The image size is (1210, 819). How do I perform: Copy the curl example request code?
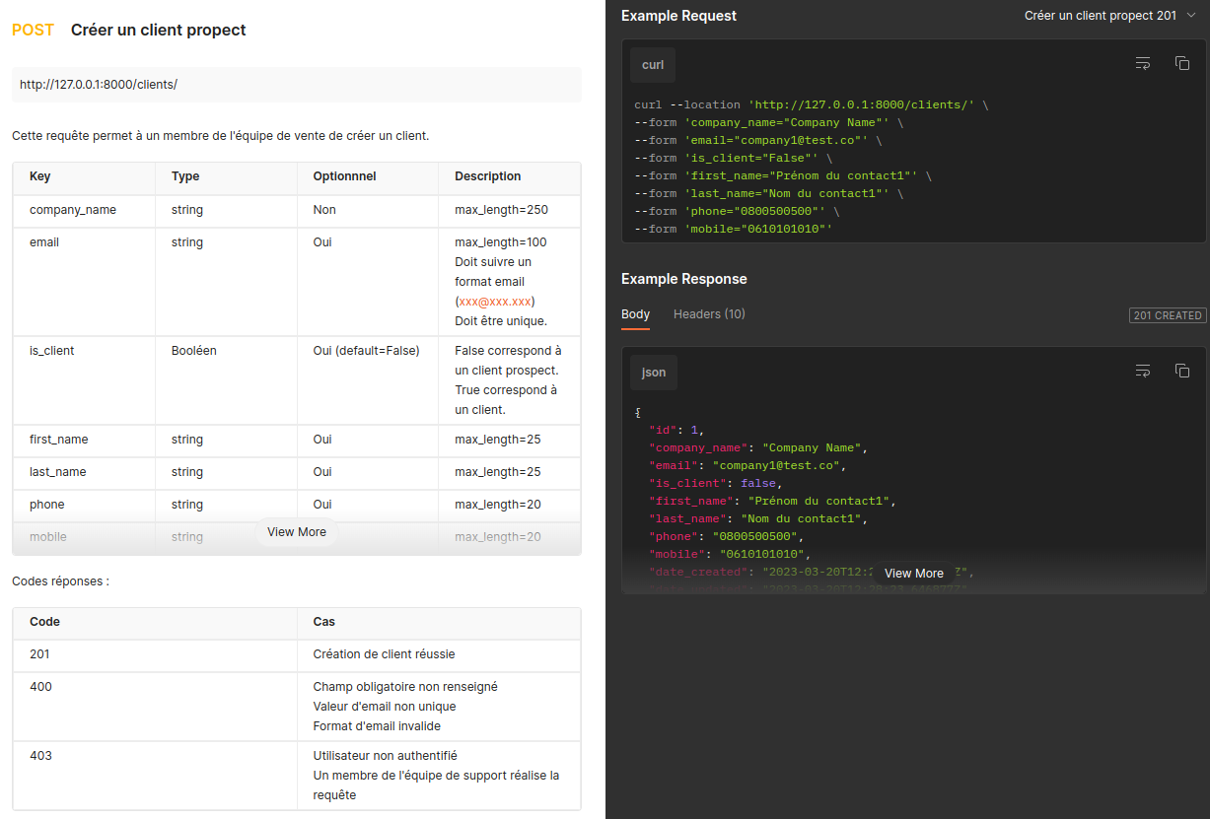(1181, 64)
